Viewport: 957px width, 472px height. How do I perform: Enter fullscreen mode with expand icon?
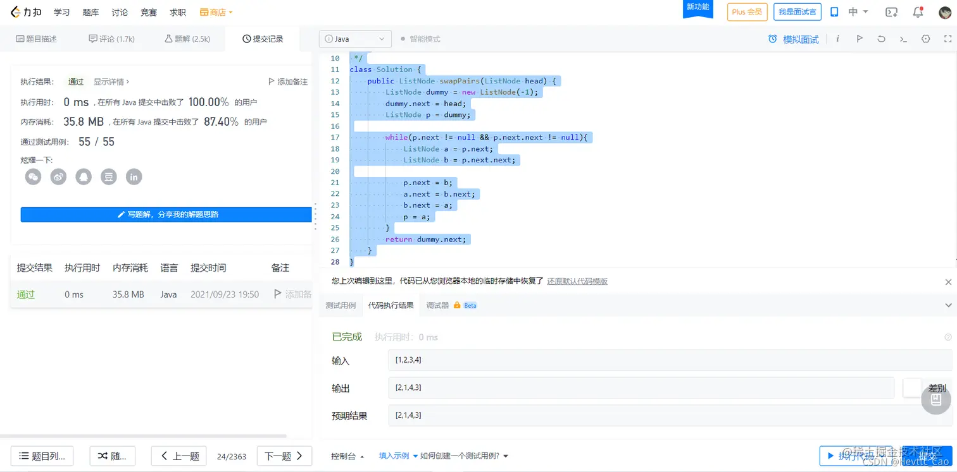pos(947,39)
